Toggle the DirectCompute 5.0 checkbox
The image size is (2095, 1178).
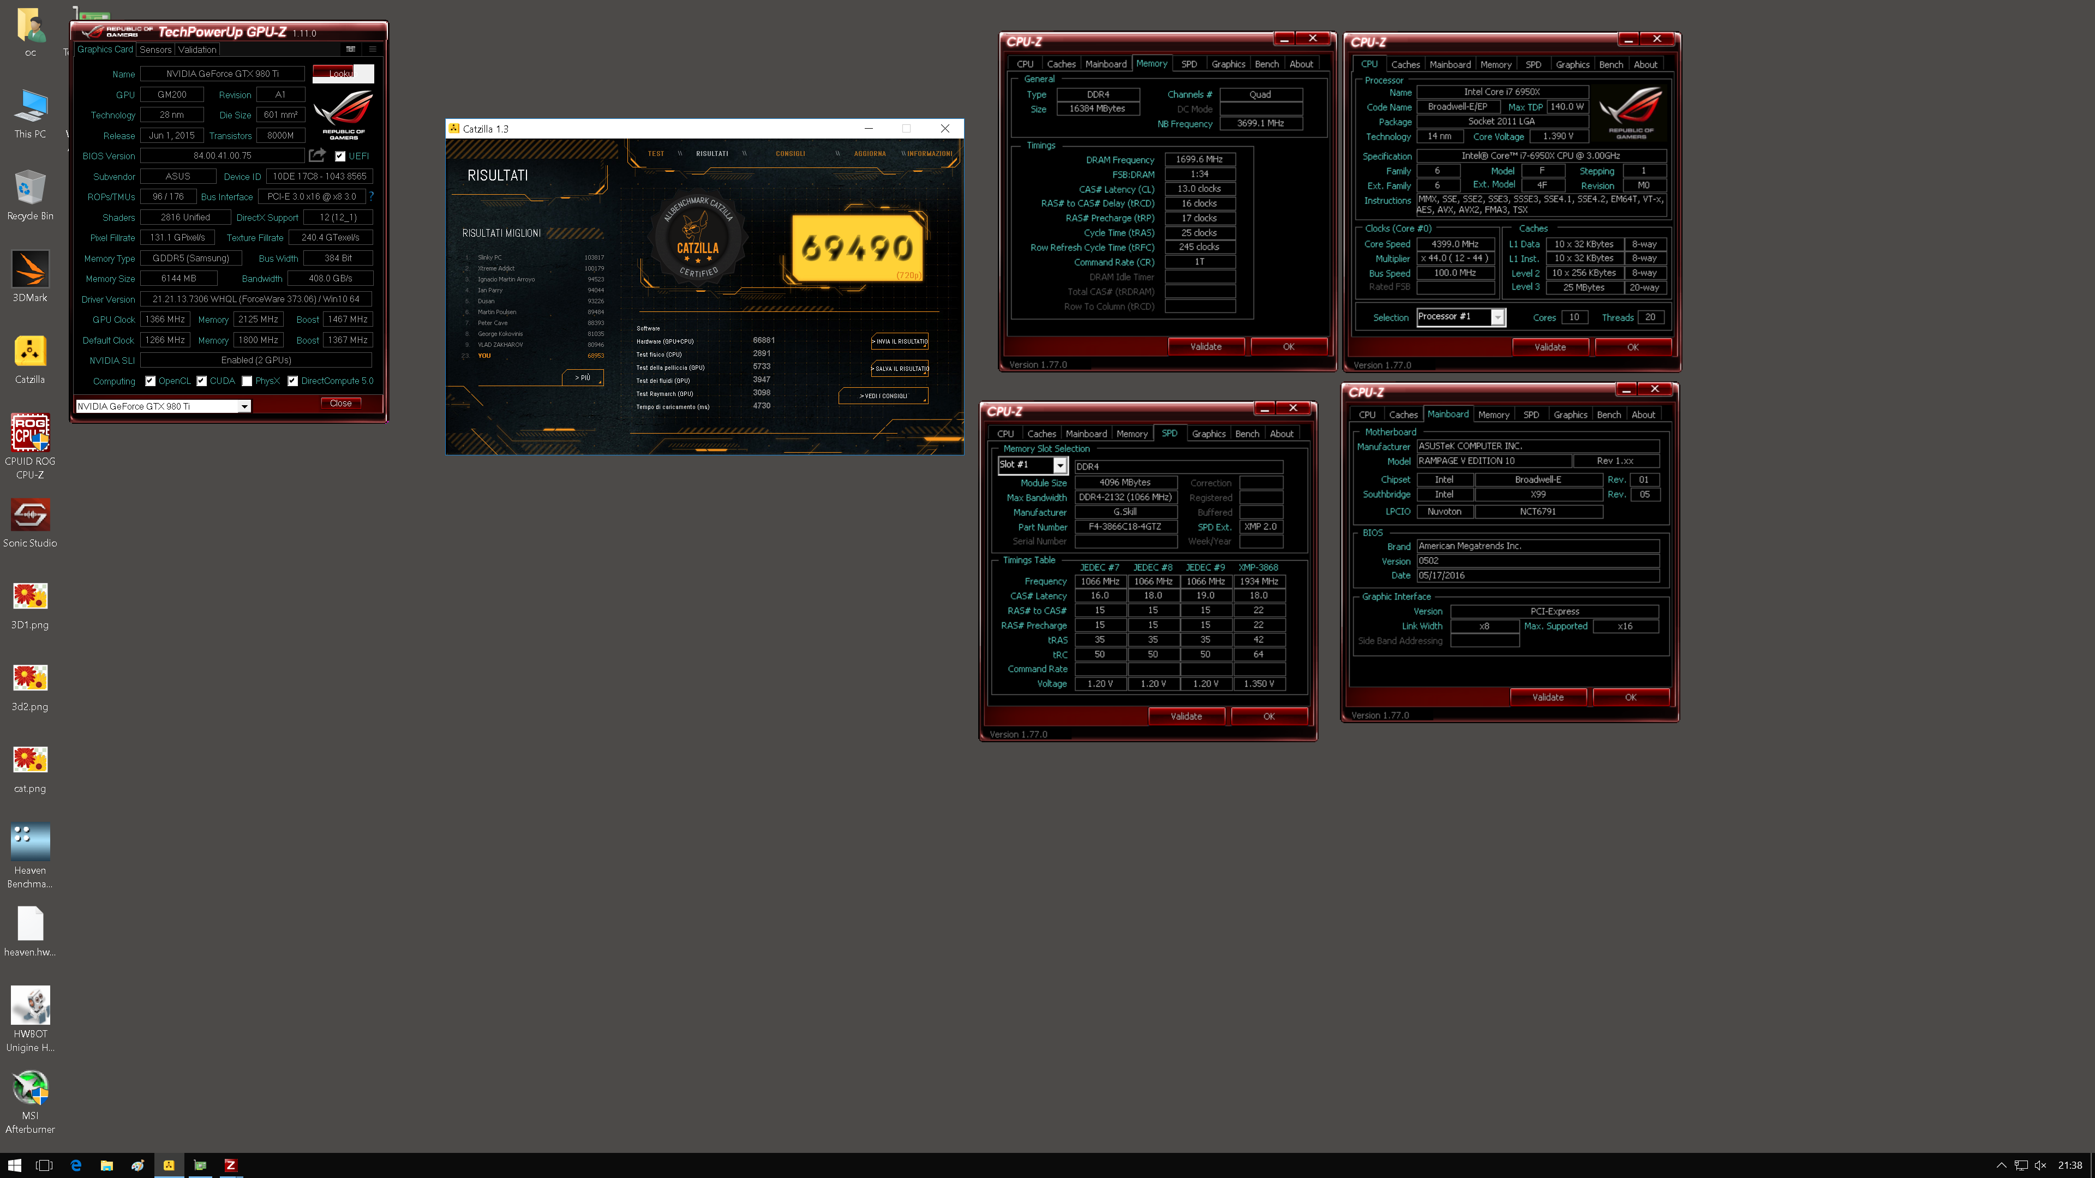tap(292, 381)
